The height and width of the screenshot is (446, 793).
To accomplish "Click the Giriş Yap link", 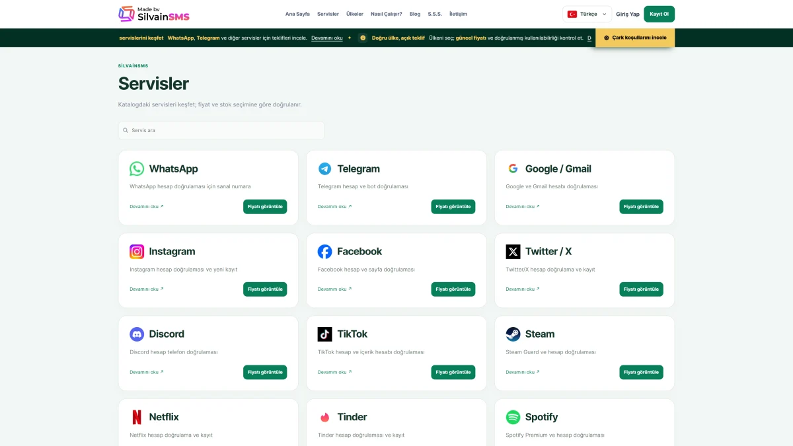I will pos(628,14).
